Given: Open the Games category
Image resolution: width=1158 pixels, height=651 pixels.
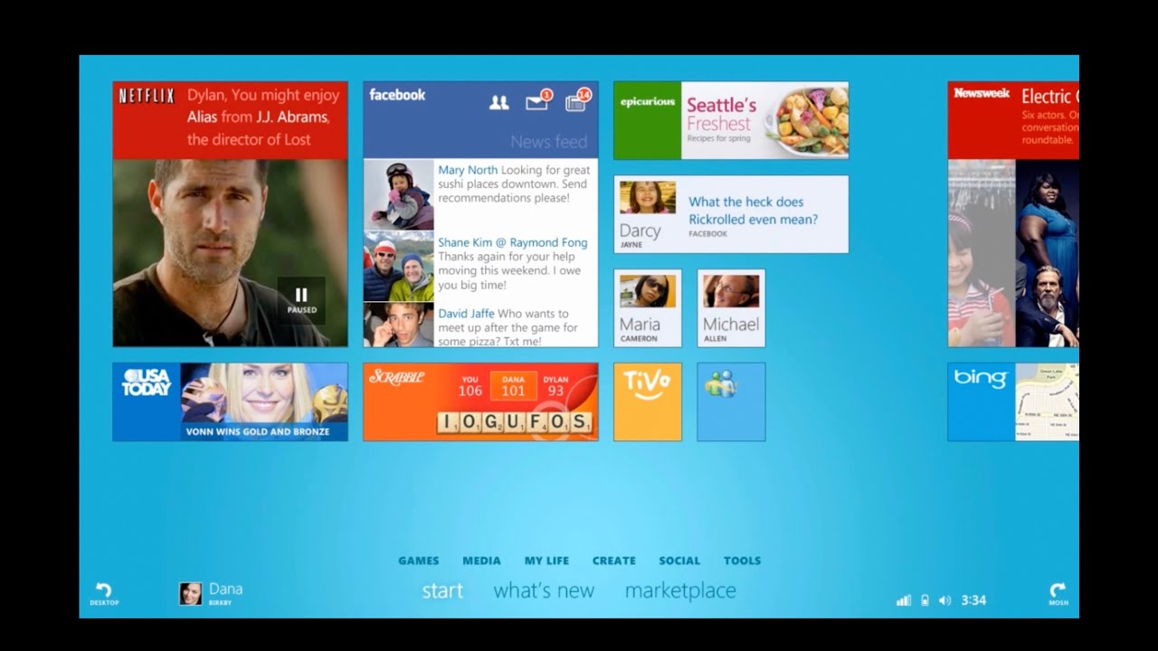Looking at the screenshot, I should 419,561.
